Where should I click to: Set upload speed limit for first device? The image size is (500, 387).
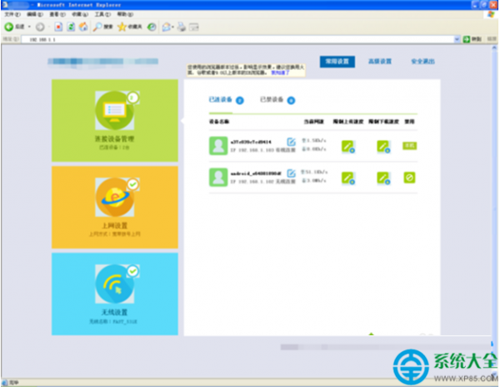[347, 147]
